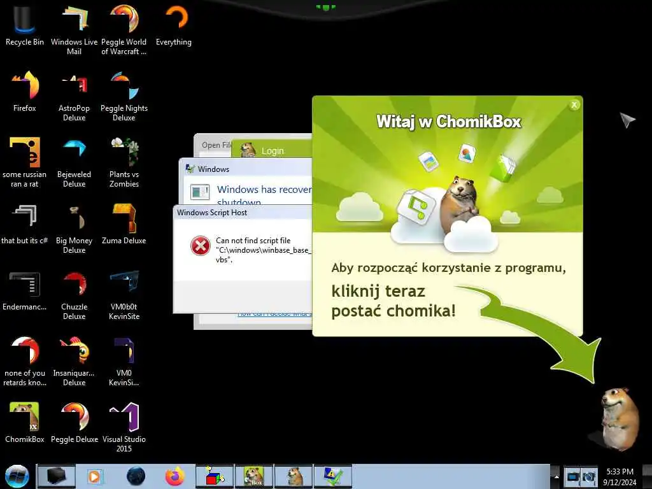Select the 'none of you retards kno...' icon
652x489 pixels.
coord(25,361)
